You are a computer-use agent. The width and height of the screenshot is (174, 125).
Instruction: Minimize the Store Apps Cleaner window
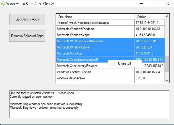(x=141, y=4)
